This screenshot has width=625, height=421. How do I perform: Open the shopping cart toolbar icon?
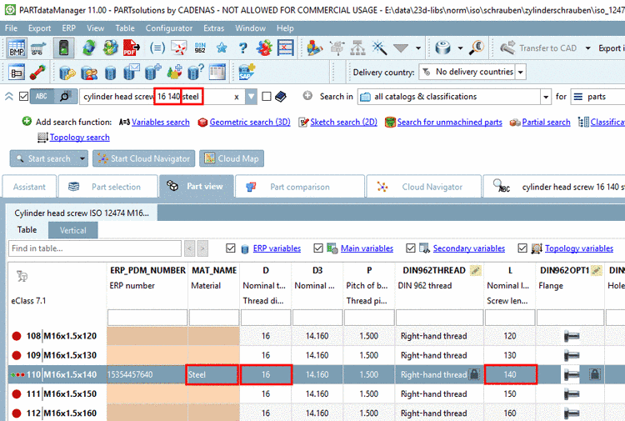pyautogui.click(x=37, y=48)
